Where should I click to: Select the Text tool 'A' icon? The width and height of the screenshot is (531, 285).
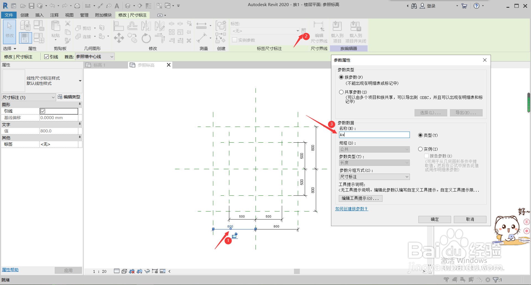point(117,6)
